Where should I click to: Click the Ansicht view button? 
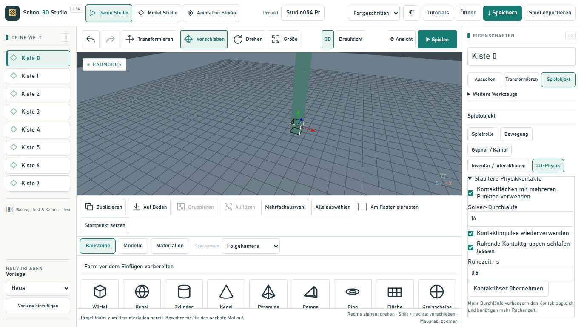(x=402, y=39)
